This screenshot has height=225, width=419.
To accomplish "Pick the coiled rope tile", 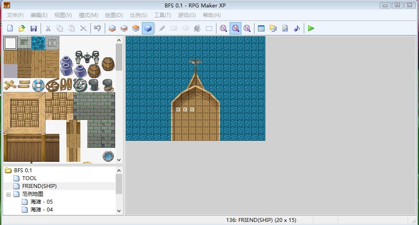I will (x=52, y=85).
